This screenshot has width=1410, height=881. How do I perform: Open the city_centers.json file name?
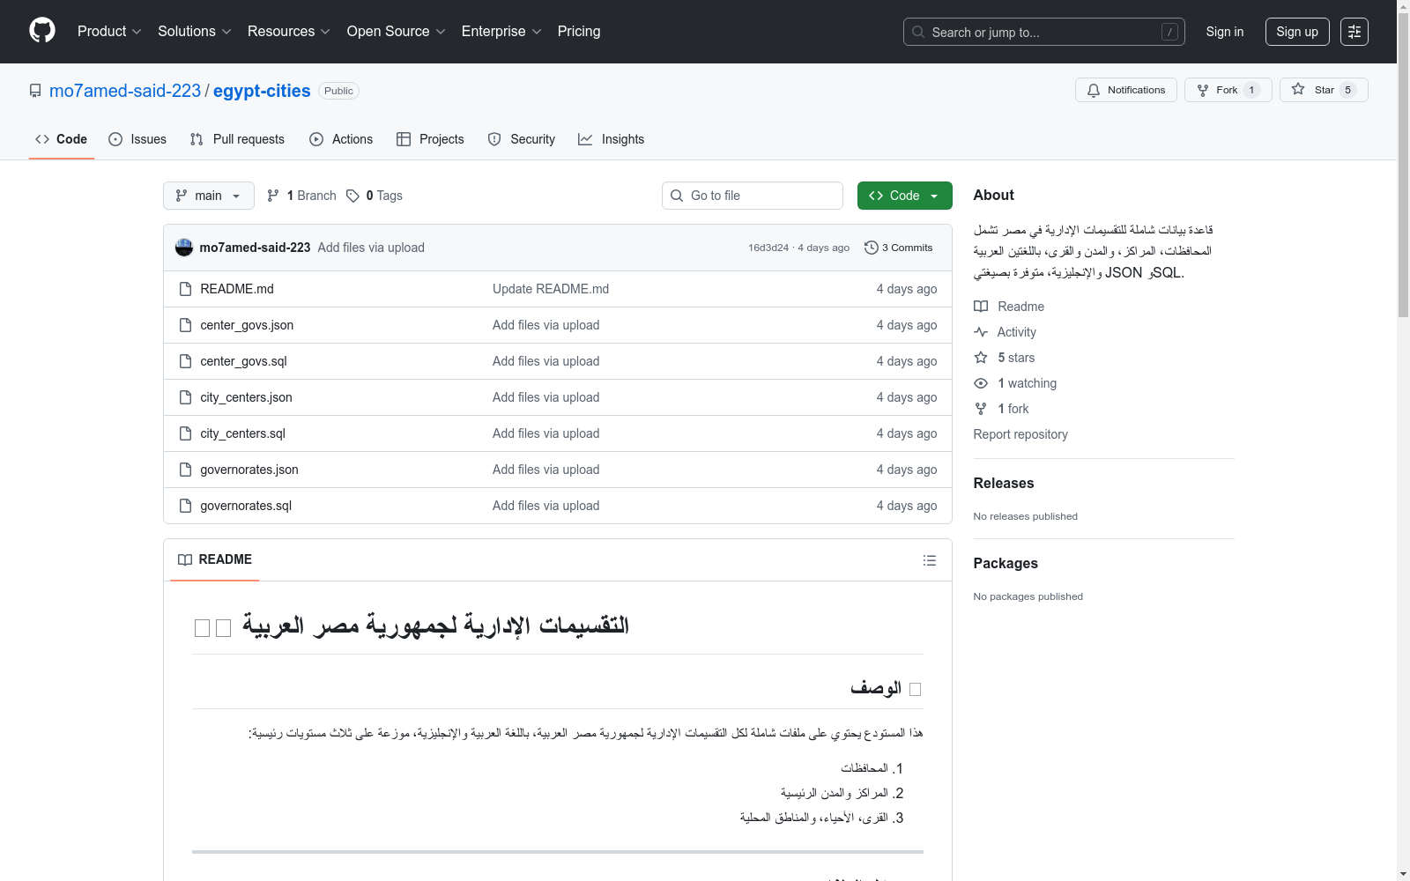(246, 397)
